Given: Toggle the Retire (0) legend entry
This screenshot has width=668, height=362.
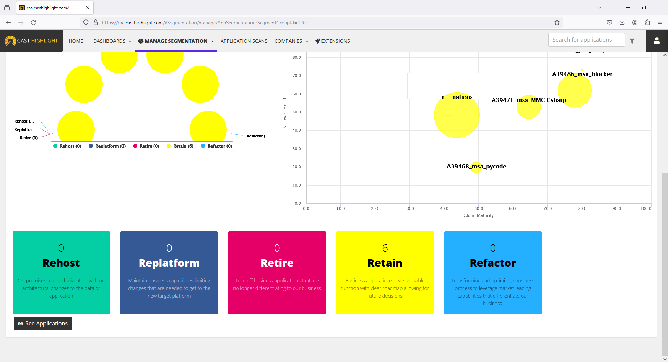Looking at the screenshot, I should 146,146.
